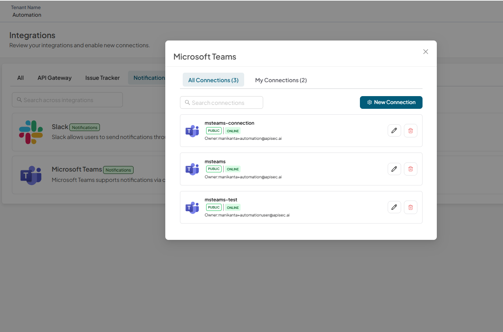
Task: Click the Teams logo beside msteams-test
Action: click(x=192, y=207)
